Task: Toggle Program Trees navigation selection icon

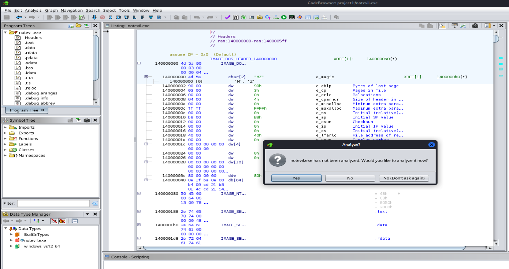Action: (86, 26)
